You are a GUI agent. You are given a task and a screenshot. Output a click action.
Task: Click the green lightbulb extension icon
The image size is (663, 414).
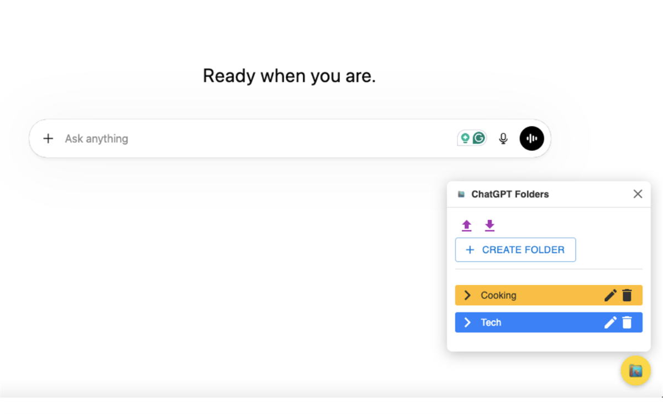tap(465, 138)
